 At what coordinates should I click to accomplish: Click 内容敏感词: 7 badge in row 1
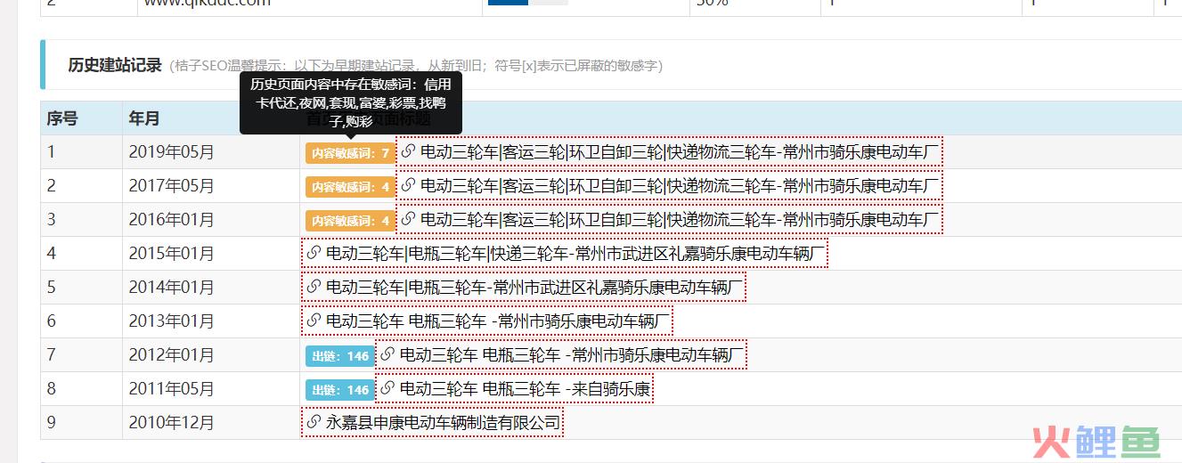[350, 152]
